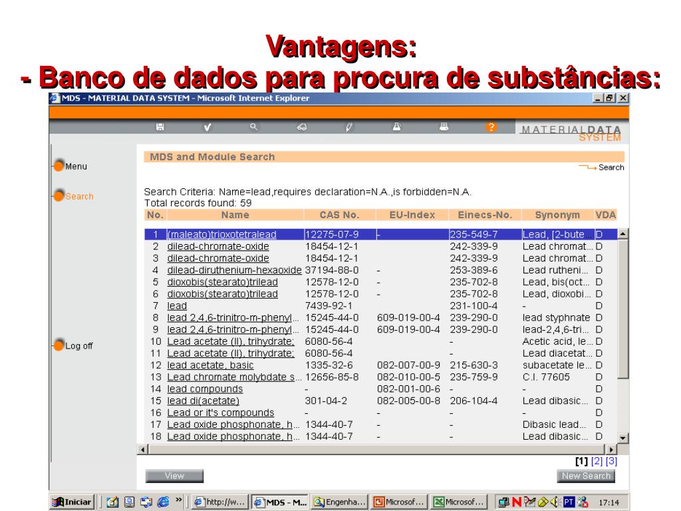
Task: Open dioxobis(stearato)trilead link in row 5
Action: click(222, 282)
